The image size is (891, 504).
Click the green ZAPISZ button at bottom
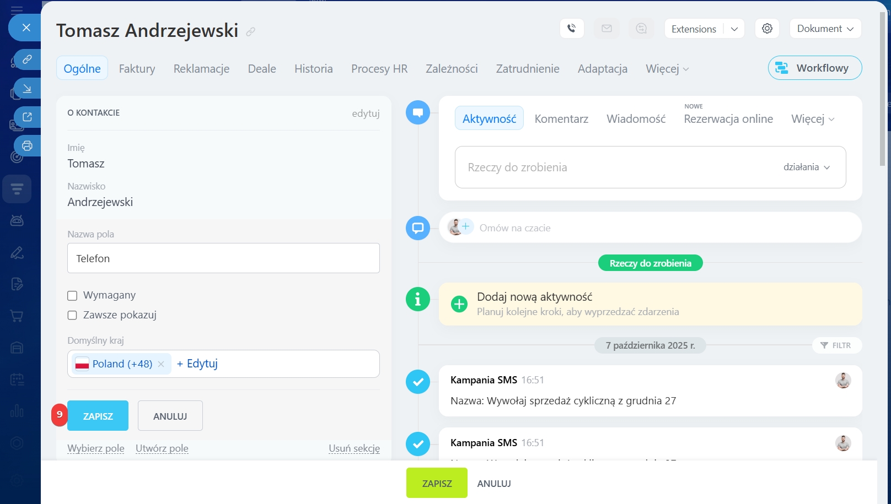click(437, 483)
